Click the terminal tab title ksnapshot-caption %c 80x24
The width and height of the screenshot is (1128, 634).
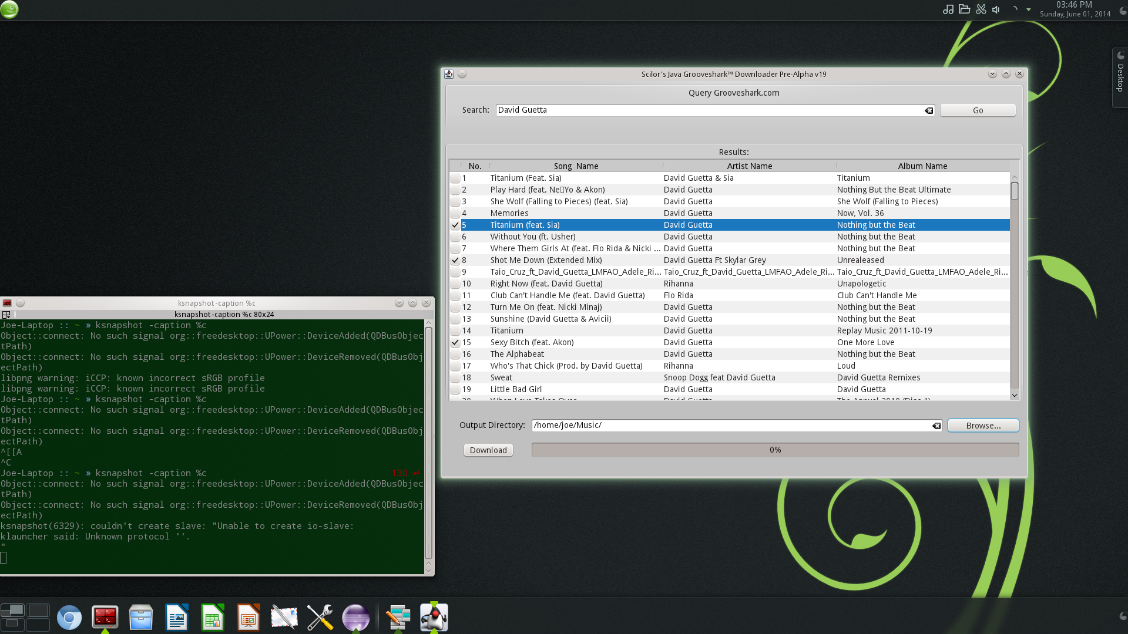[x=224, y=315]
